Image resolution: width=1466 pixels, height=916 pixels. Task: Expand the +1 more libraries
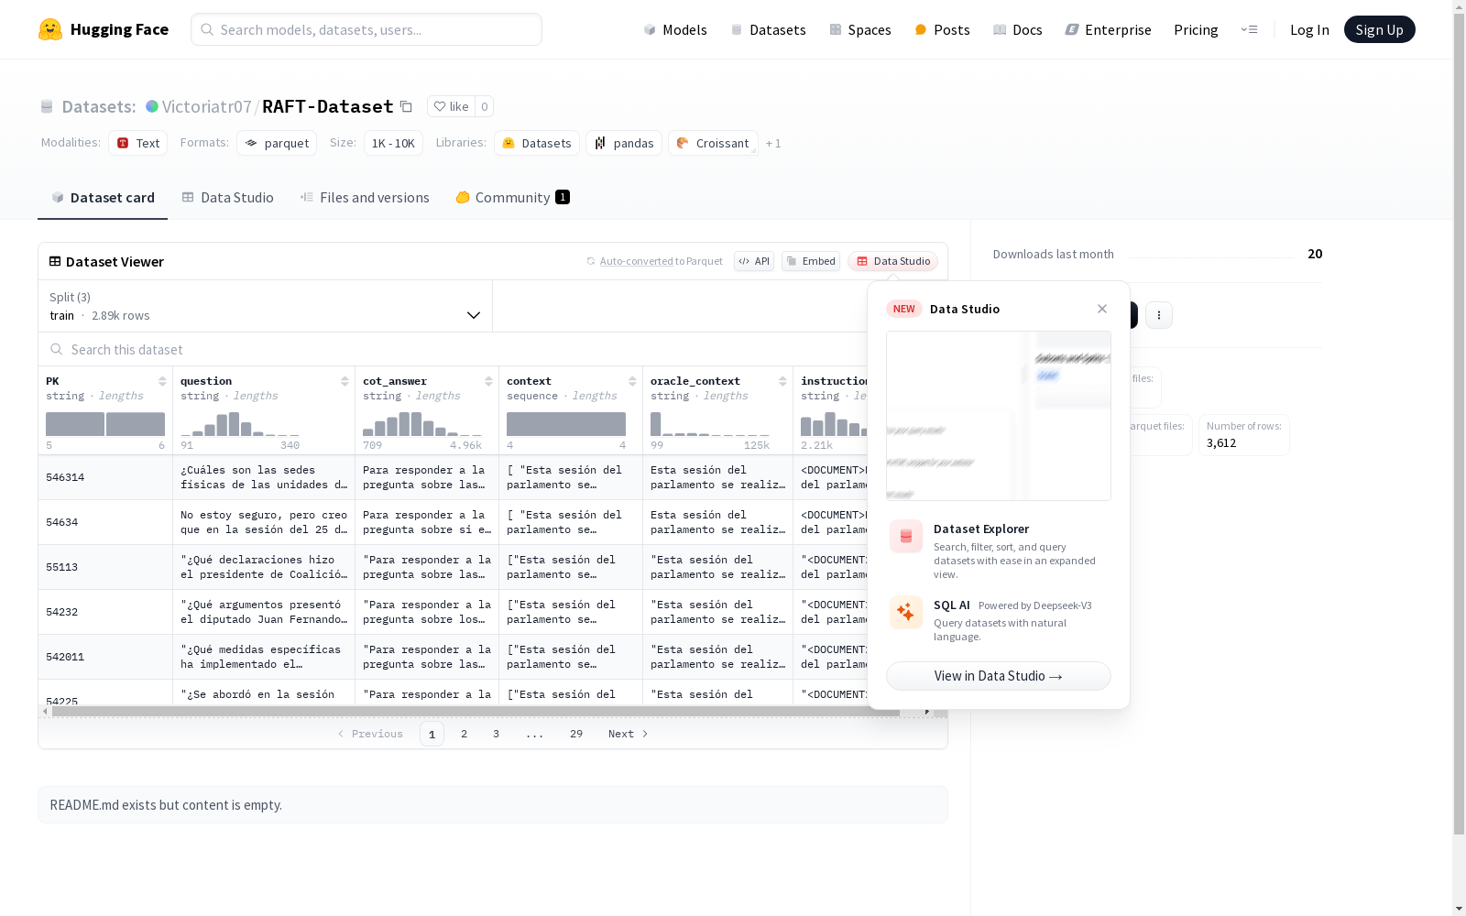point(773,143)
